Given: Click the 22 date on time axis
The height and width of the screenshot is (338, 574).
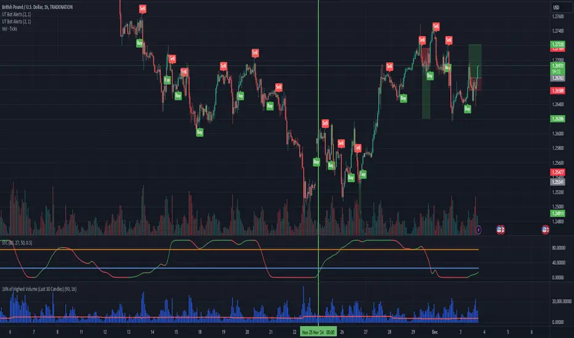Looking at the screenshot, I should tap(294, 332).
